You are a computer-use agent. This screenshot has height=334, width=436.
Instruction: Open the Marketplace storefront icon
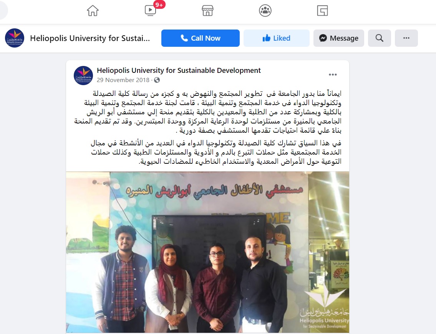point(207,11)
